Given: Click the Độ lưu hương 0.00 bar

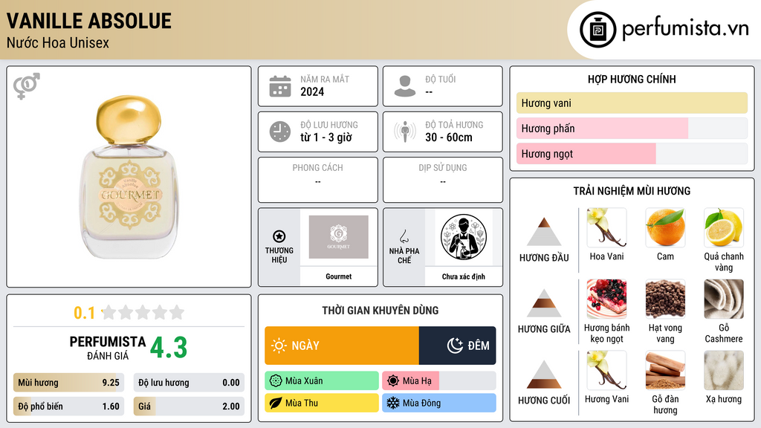Looking at the screenshot, I should click(x=189, y=383).
